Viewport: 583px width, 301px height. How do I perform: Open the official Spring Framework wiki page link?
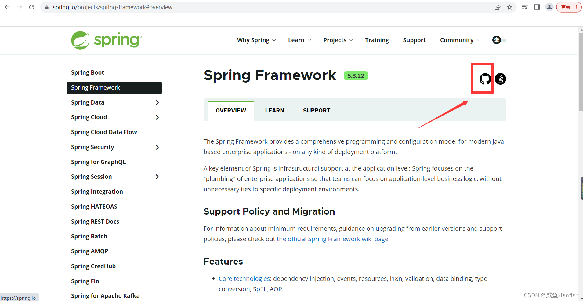pyautogui.click(x=332, y=239)
